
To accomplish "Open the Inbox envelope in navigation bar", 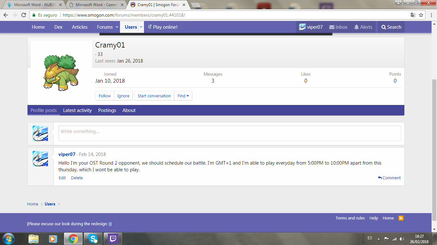I will tap(338, 27).
